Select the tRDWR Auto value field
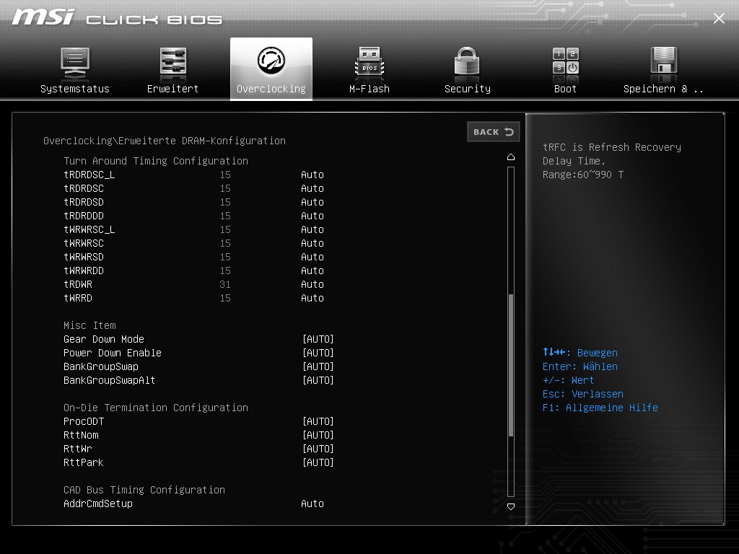This screenshot has height=554, width=739. point(312,284)
